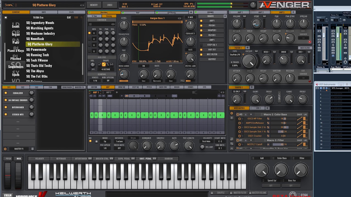Screen dimensions: 351x197
Task: Click the mod matrix copy icon
Action: coord(232,139)
